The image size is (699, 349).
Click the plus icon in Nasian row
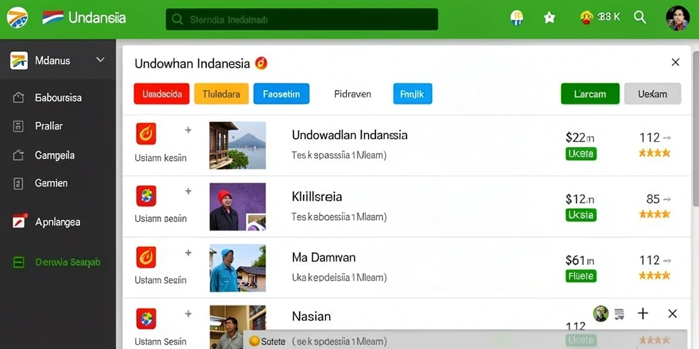click(188, 314)
